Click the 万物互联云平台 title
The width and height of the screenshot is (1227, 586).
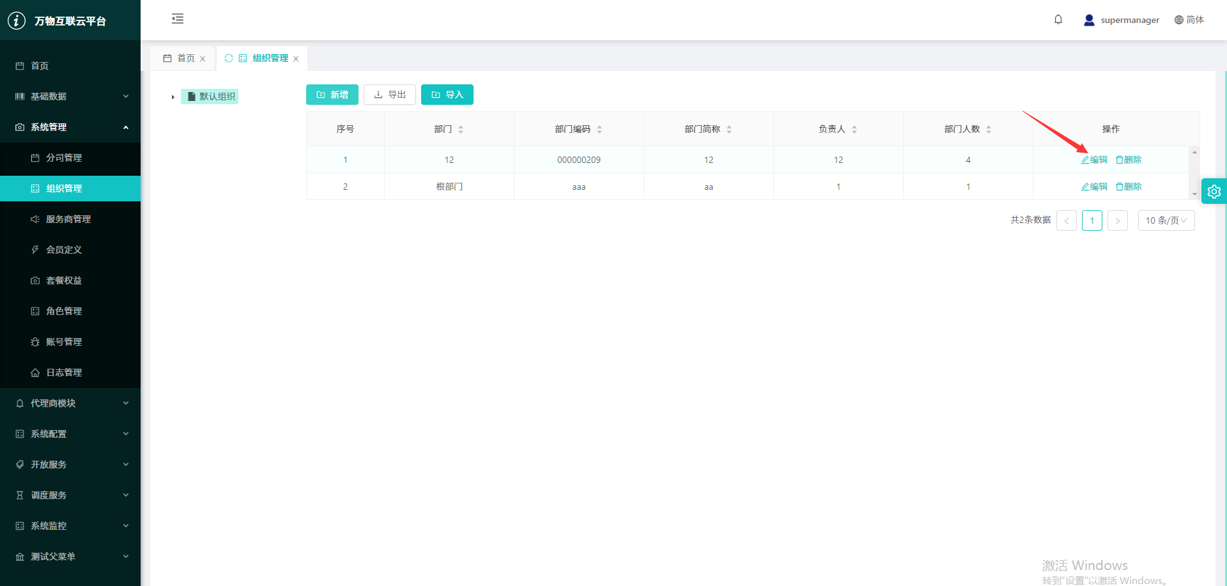point(70,21)
